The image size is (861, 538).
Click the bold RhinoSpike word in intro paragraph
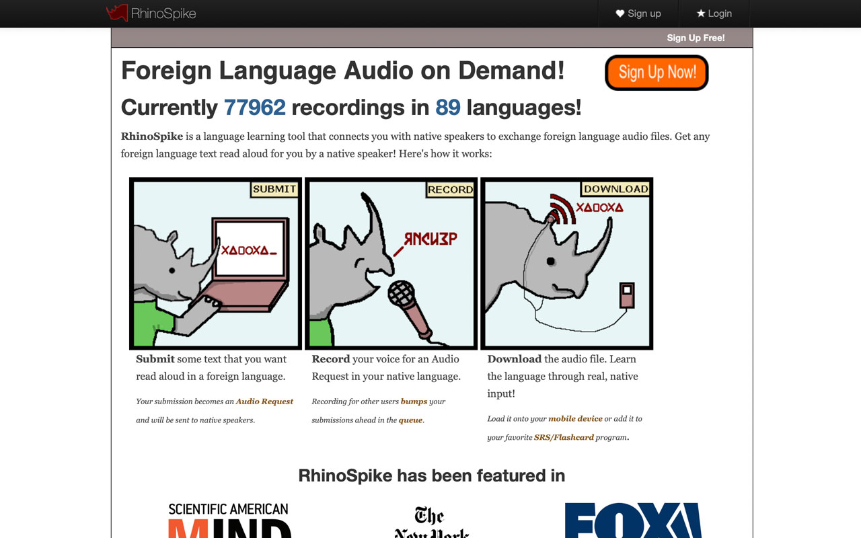click(152, 137)
